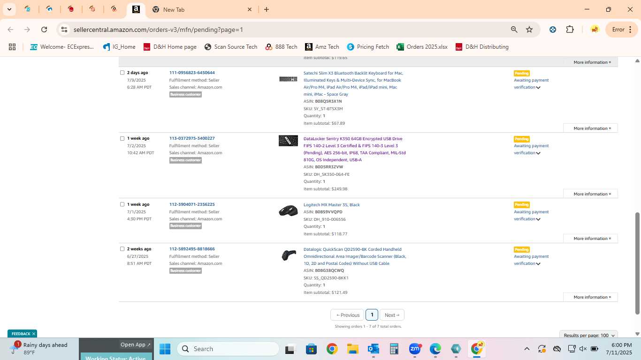Click the page vertical scrollbar thumb
This screenshot has height=360, width=641.
tap(637, 263)
